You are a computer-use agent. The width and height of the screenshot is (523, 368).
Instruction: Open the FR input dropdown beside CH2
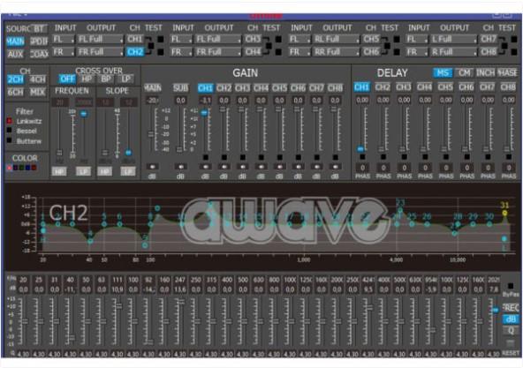pyautogui.click(x=64, y=52)
